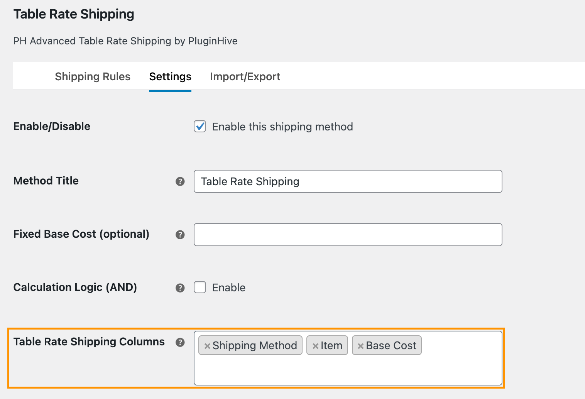Click the Item tag label
Viewport: 585px width, 399px height.
click(x=331, y=345)
